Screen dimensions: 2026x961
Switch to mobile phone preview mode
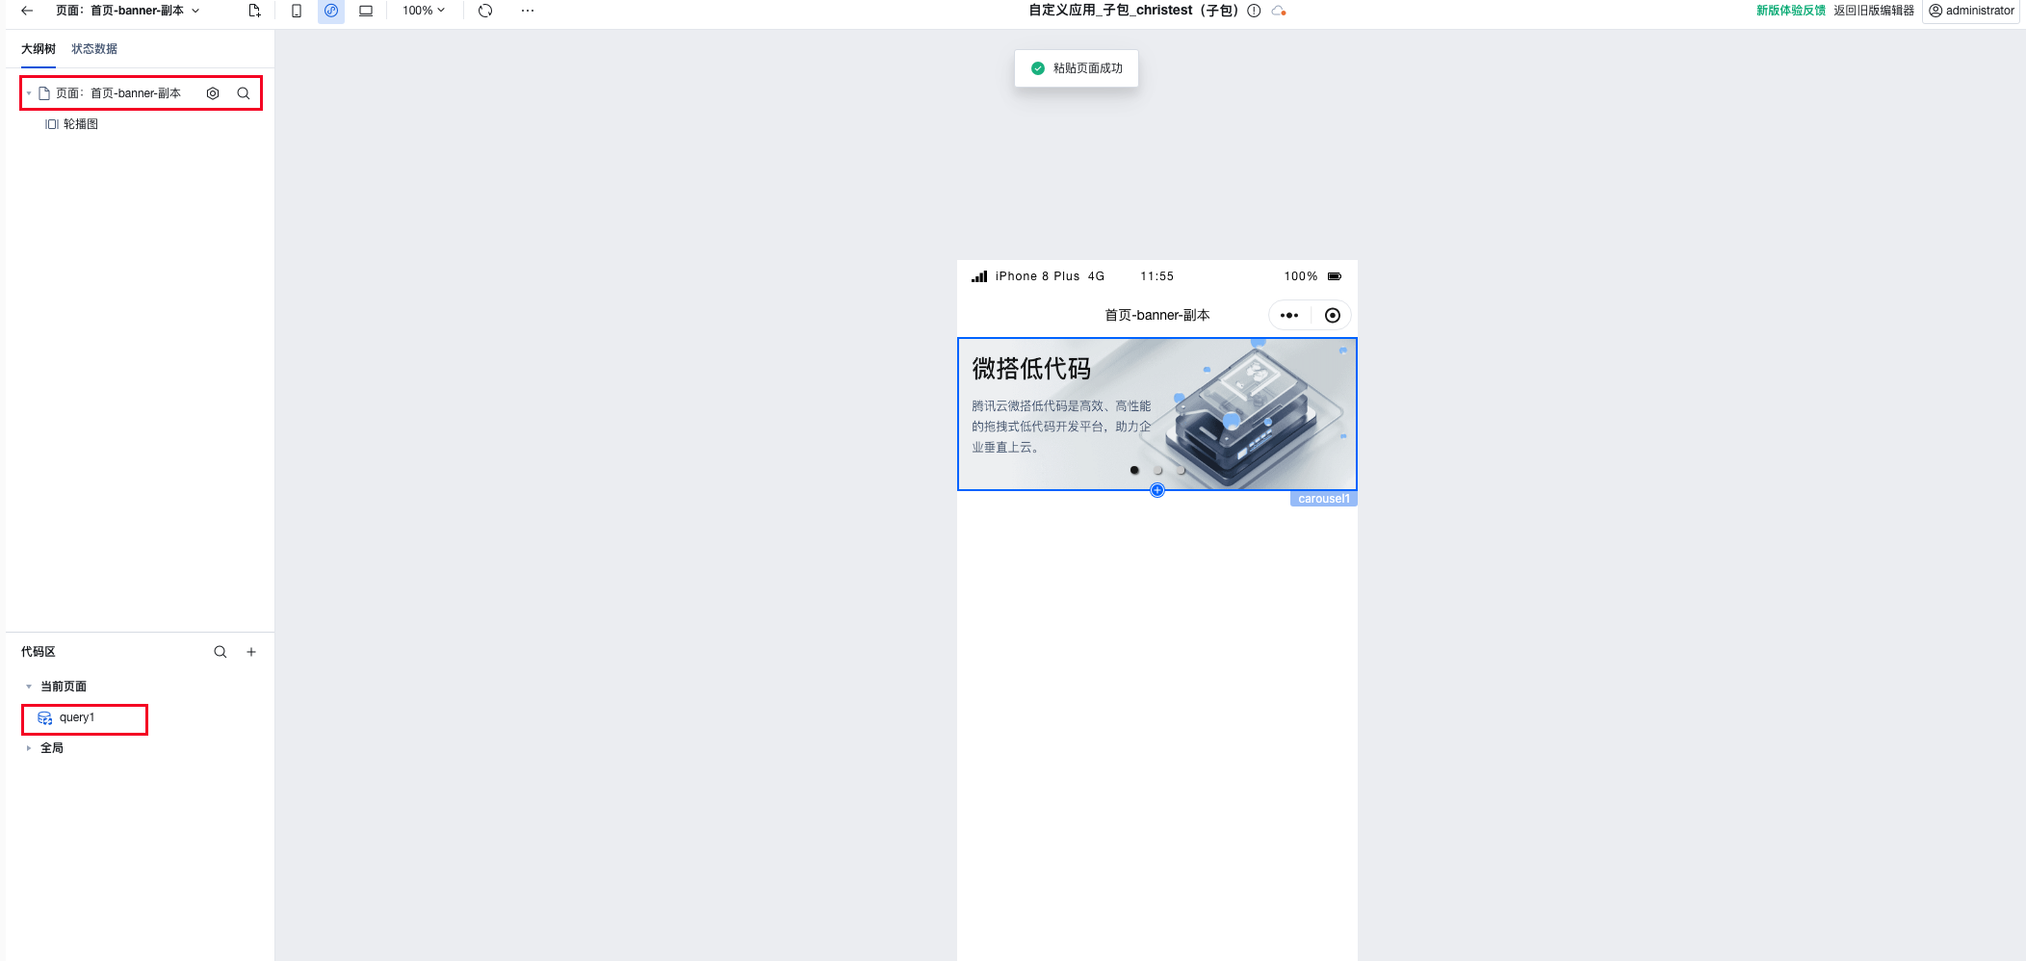pyautogui.click(x=297, y=11)
